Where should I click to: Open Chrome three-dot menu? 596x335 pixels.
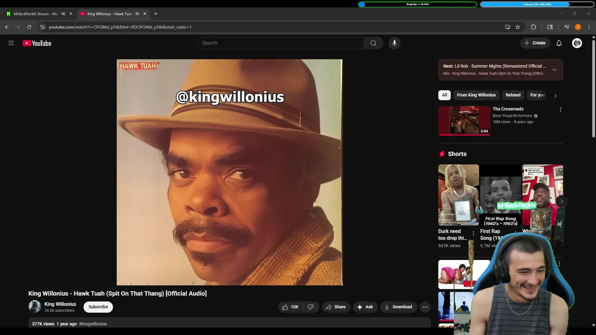pos(589,27)
